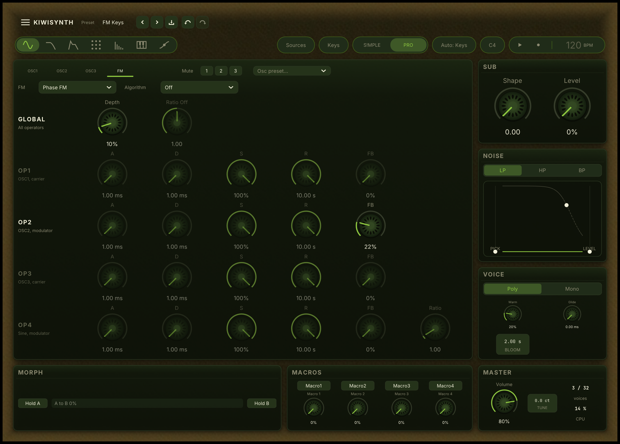The image size is (620, 444).
Task: Click the record dot button
Action: point(538,45)
